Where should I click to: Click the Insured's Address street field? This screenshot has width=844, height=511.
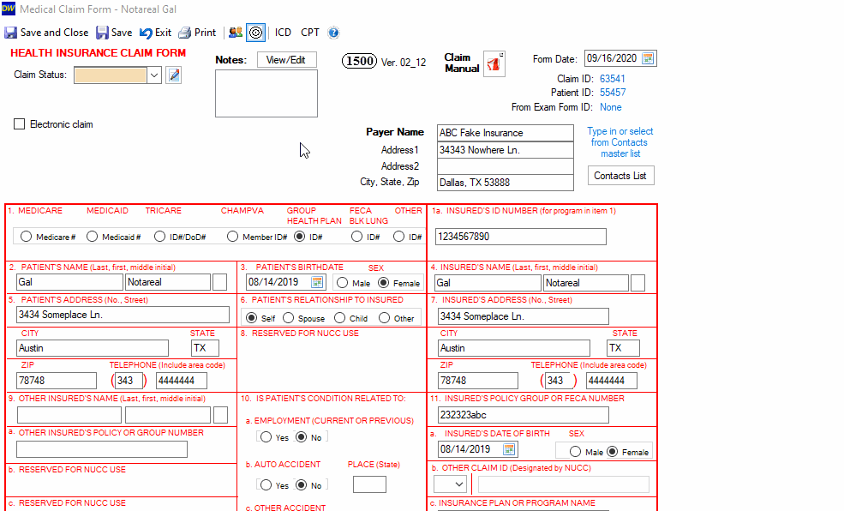pos(524,316)
